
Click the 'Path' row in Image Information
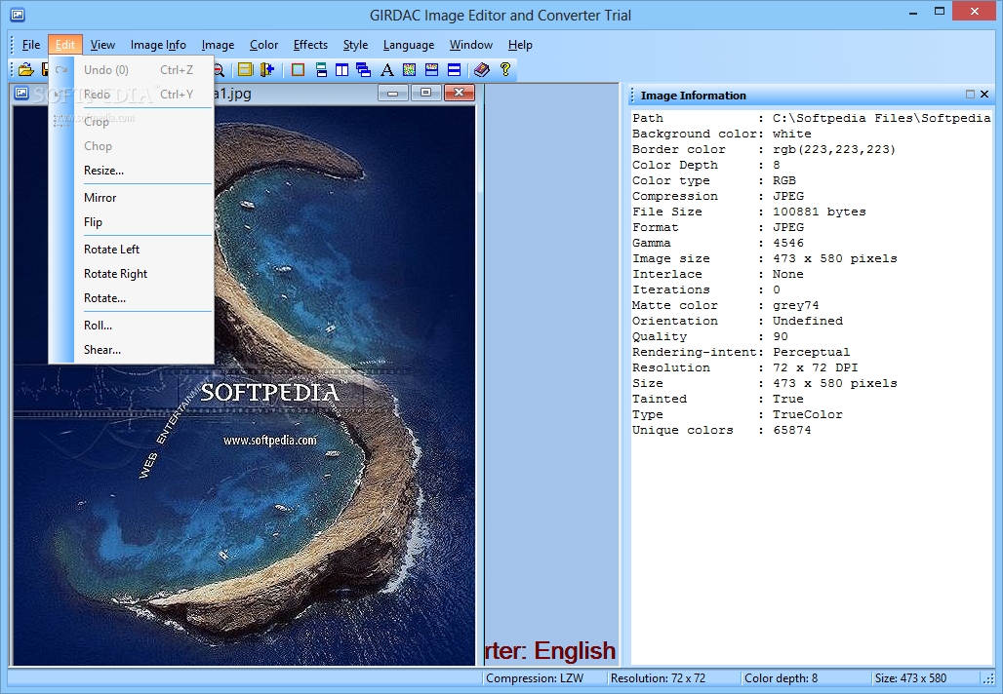click(811, 118)
